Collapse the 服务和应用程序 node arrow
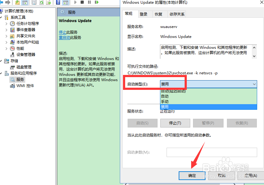Image resolution: width=264 pixels, height=185 pixels. click(1, 73)
